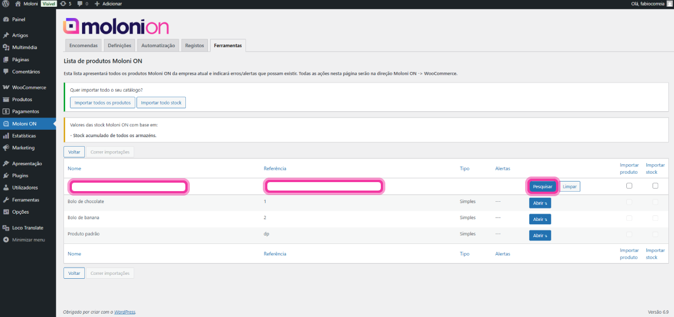Viewport: 674px width, 317px height.
Task: Open Painel dashboard from the sidebar
Action: pyautogui.click(x=19, y=19)
